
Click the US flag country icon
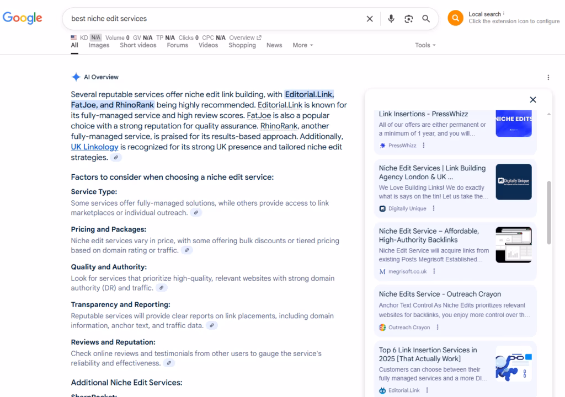pyautogui.click(x=73, y=37)
